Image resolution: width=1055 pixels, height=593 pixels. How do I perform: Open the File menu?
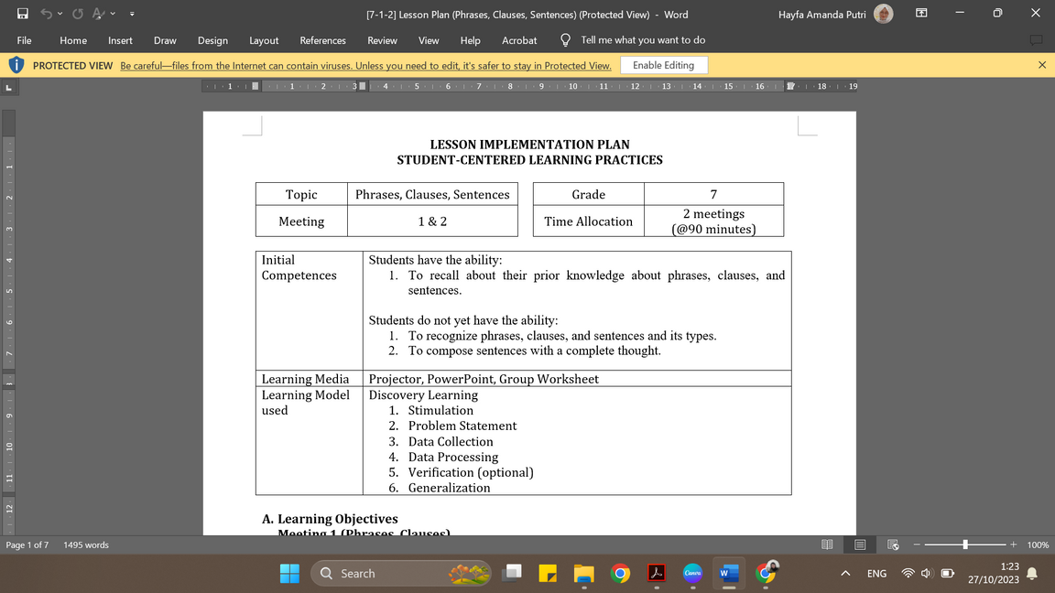(25, 40)
